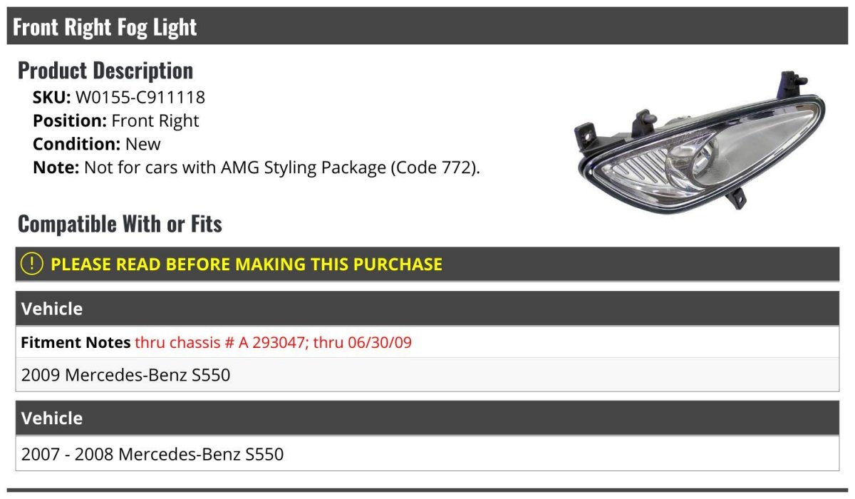Select the 2009 Mercedes-Benz S550 row
The height and width of the screenshot is (499, 855).
[126, 374]
